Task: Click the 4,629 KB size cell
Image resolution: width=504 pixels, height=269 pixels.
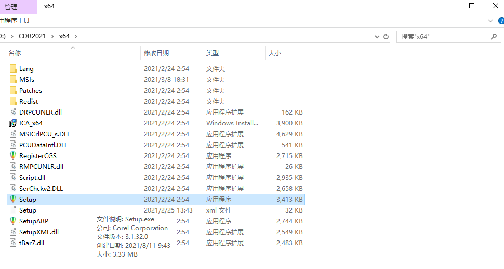Action: (289, 134)
